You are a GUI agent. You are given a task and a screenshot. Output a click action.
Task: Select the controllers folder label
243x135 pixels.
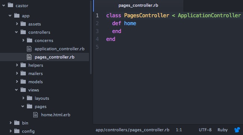(39, 32)
